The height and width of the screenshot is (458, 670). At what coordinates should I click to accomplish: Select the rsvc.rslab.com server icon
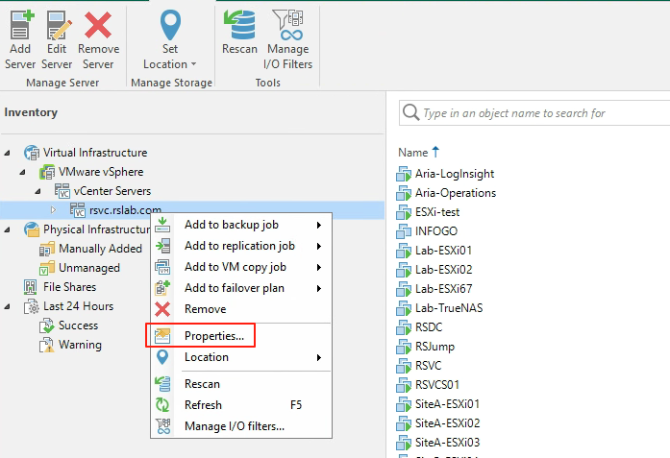[x=78, y=210]
